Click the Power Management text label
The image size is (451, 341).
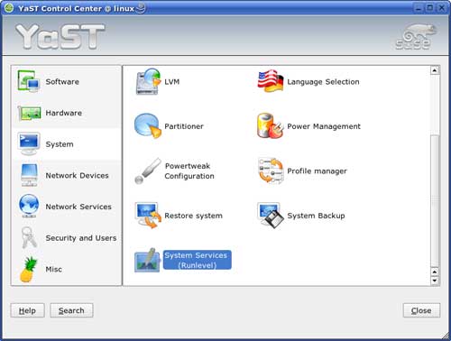pos(324,126)
